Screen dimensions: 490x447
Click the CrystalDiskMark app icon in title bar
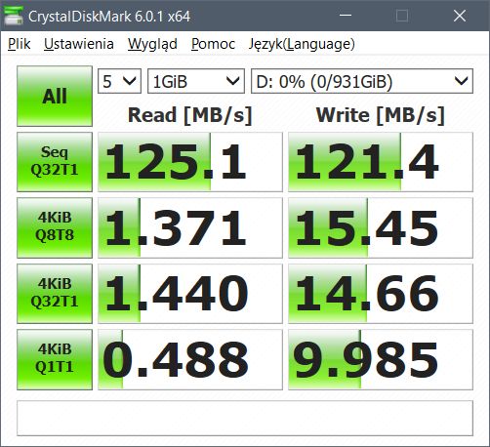[x=14, y=16]
